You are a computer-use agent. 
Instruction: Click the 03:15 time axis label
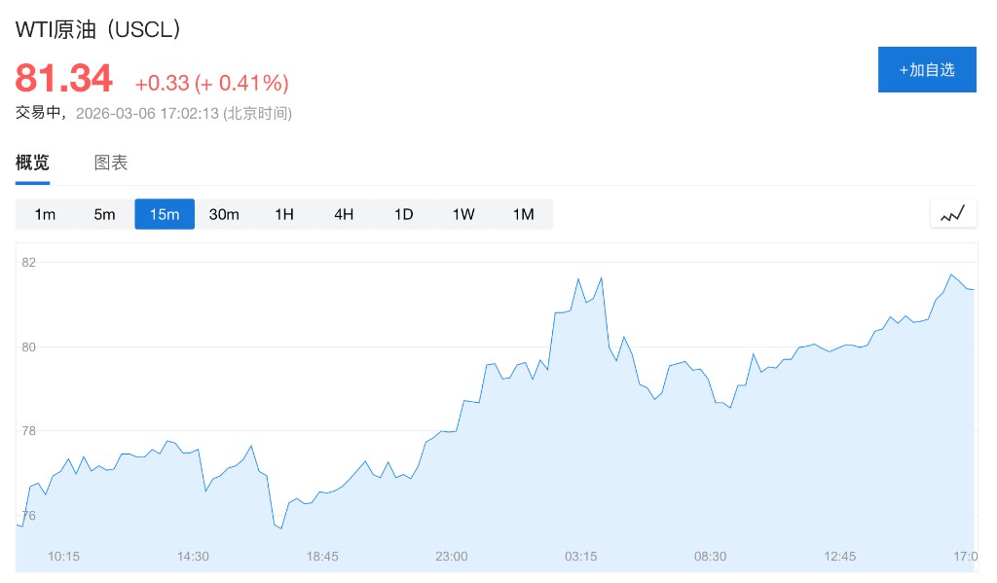pyautogui.click(x=581, y=557)
